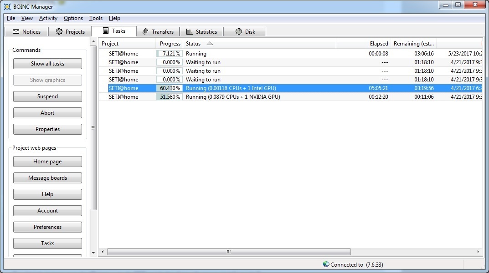
Task: Click the Help button in Project web pages
Action: pyautogui.click(x=47, y=194)
